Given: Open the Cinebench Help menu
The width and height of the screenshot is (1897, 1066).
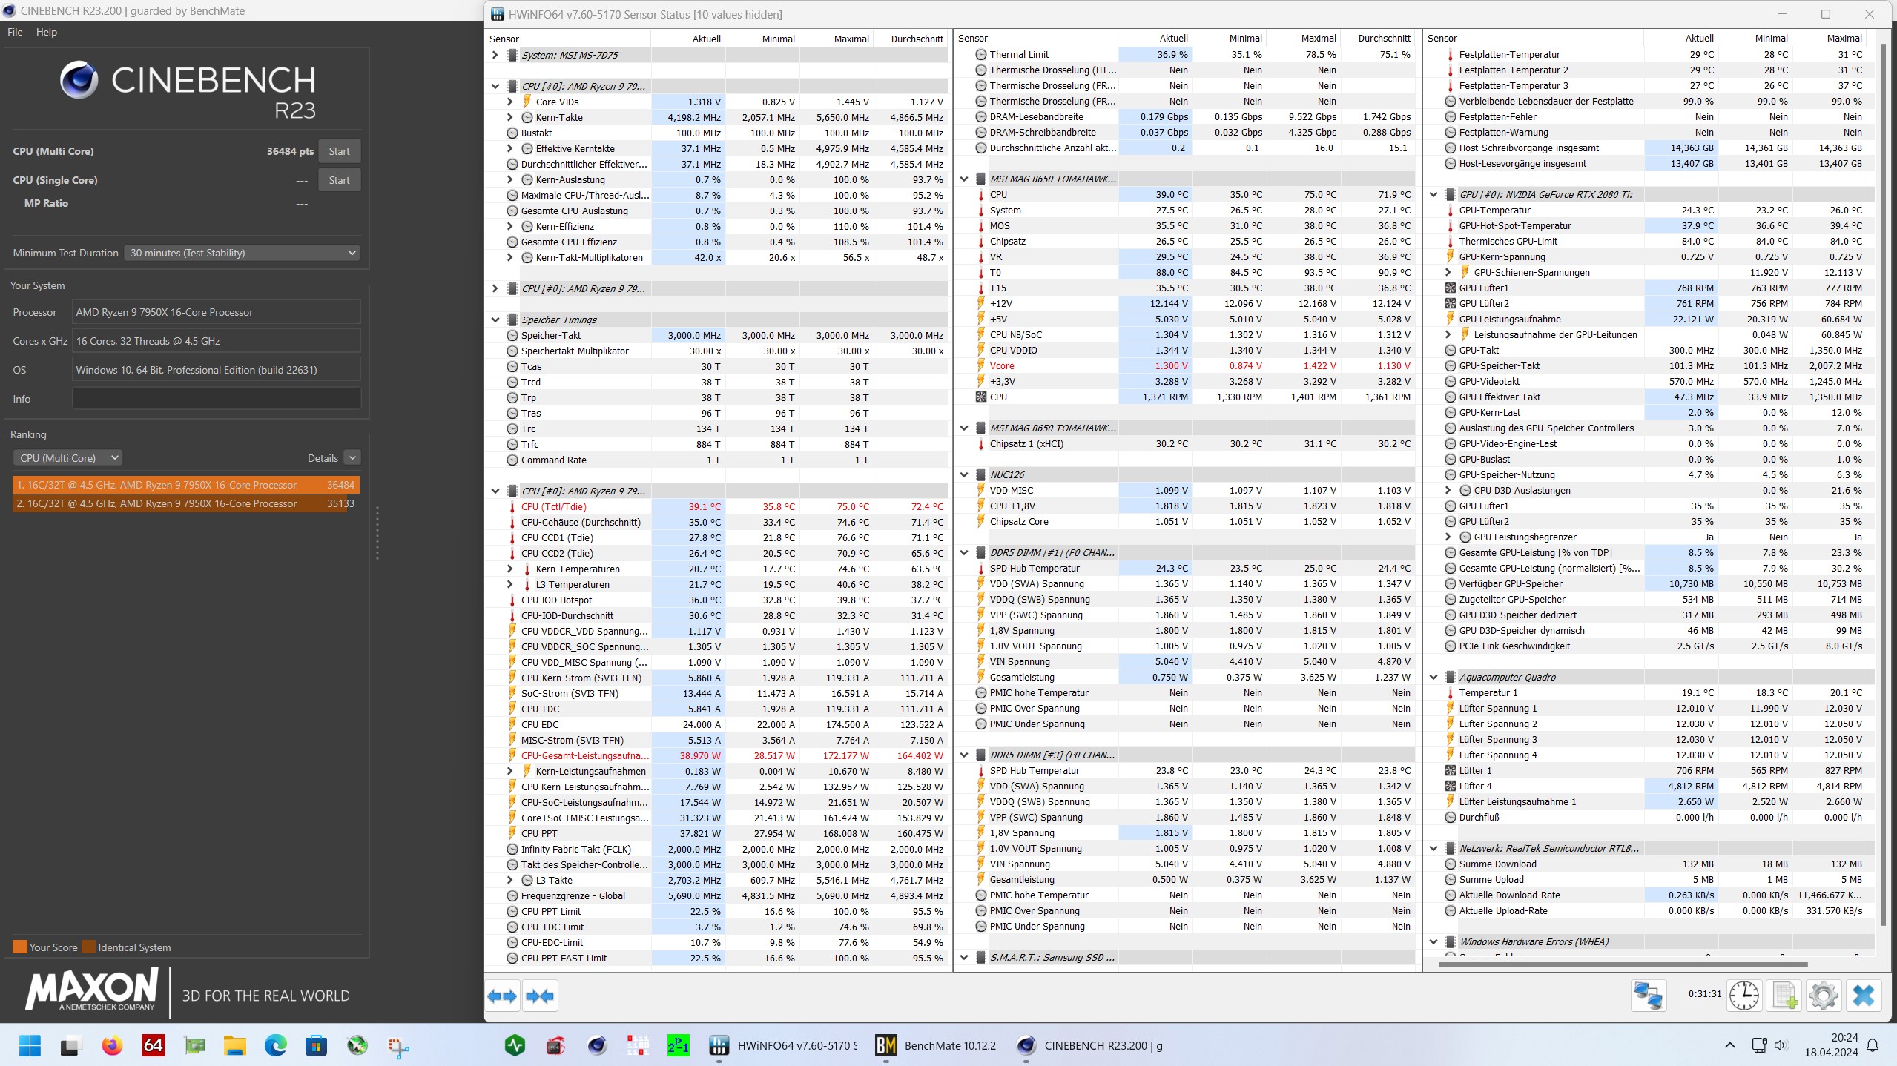Looking at the screenshot, I should (46, 32).
